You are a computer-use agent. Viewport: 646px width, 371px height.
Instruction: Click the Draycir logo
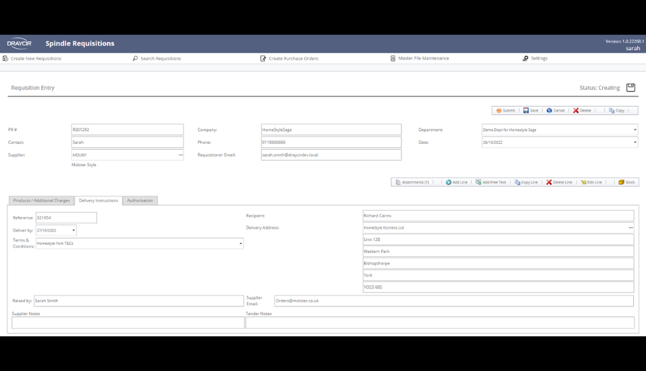click(x=19, y=43)
